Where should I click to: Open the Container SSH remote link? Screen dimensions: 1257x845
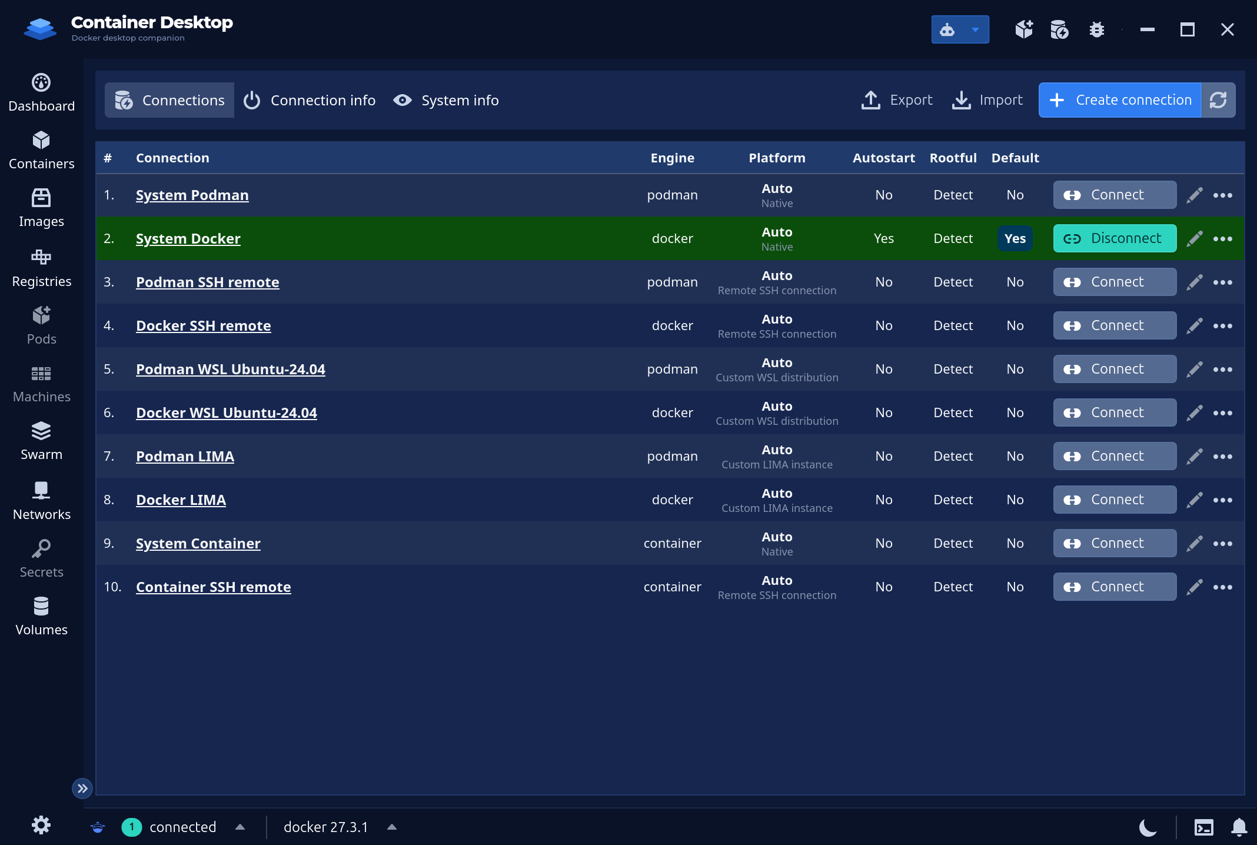point(213,587)
